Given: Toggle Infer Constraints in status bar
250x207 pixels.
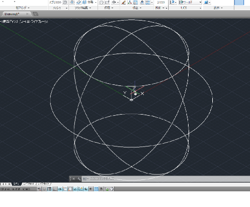Looking at the screenshot, I should click(39, 189).
